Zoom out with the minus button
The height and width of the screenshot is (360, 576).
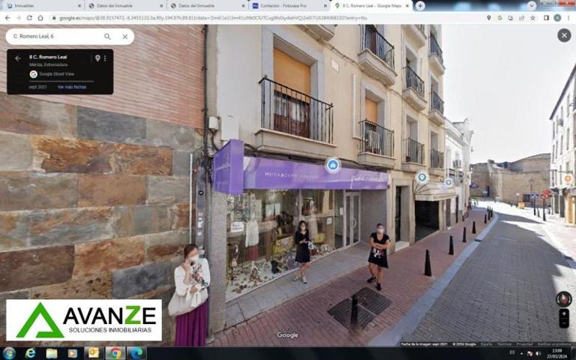564,323
